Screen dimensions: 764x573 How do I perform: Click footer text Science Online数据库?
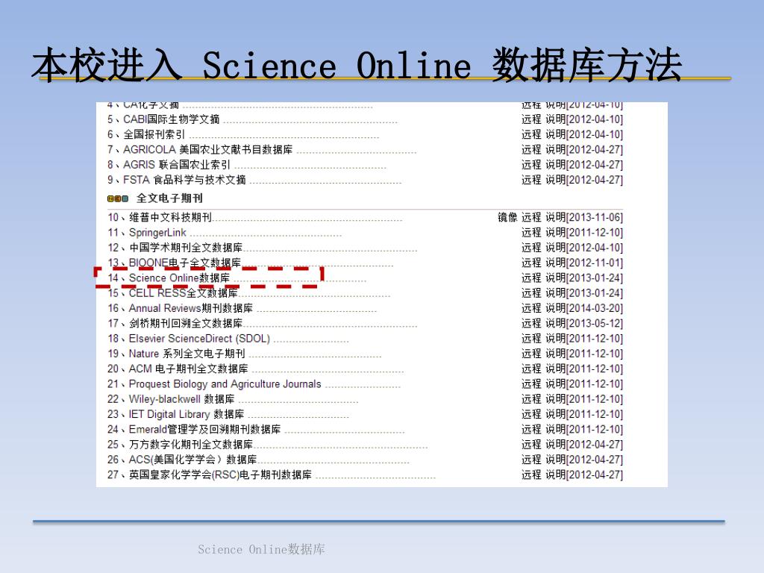coord(261,549)
